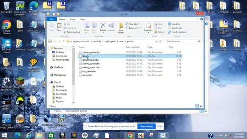Switch to large icons view in status bar

tap(201, 106)
